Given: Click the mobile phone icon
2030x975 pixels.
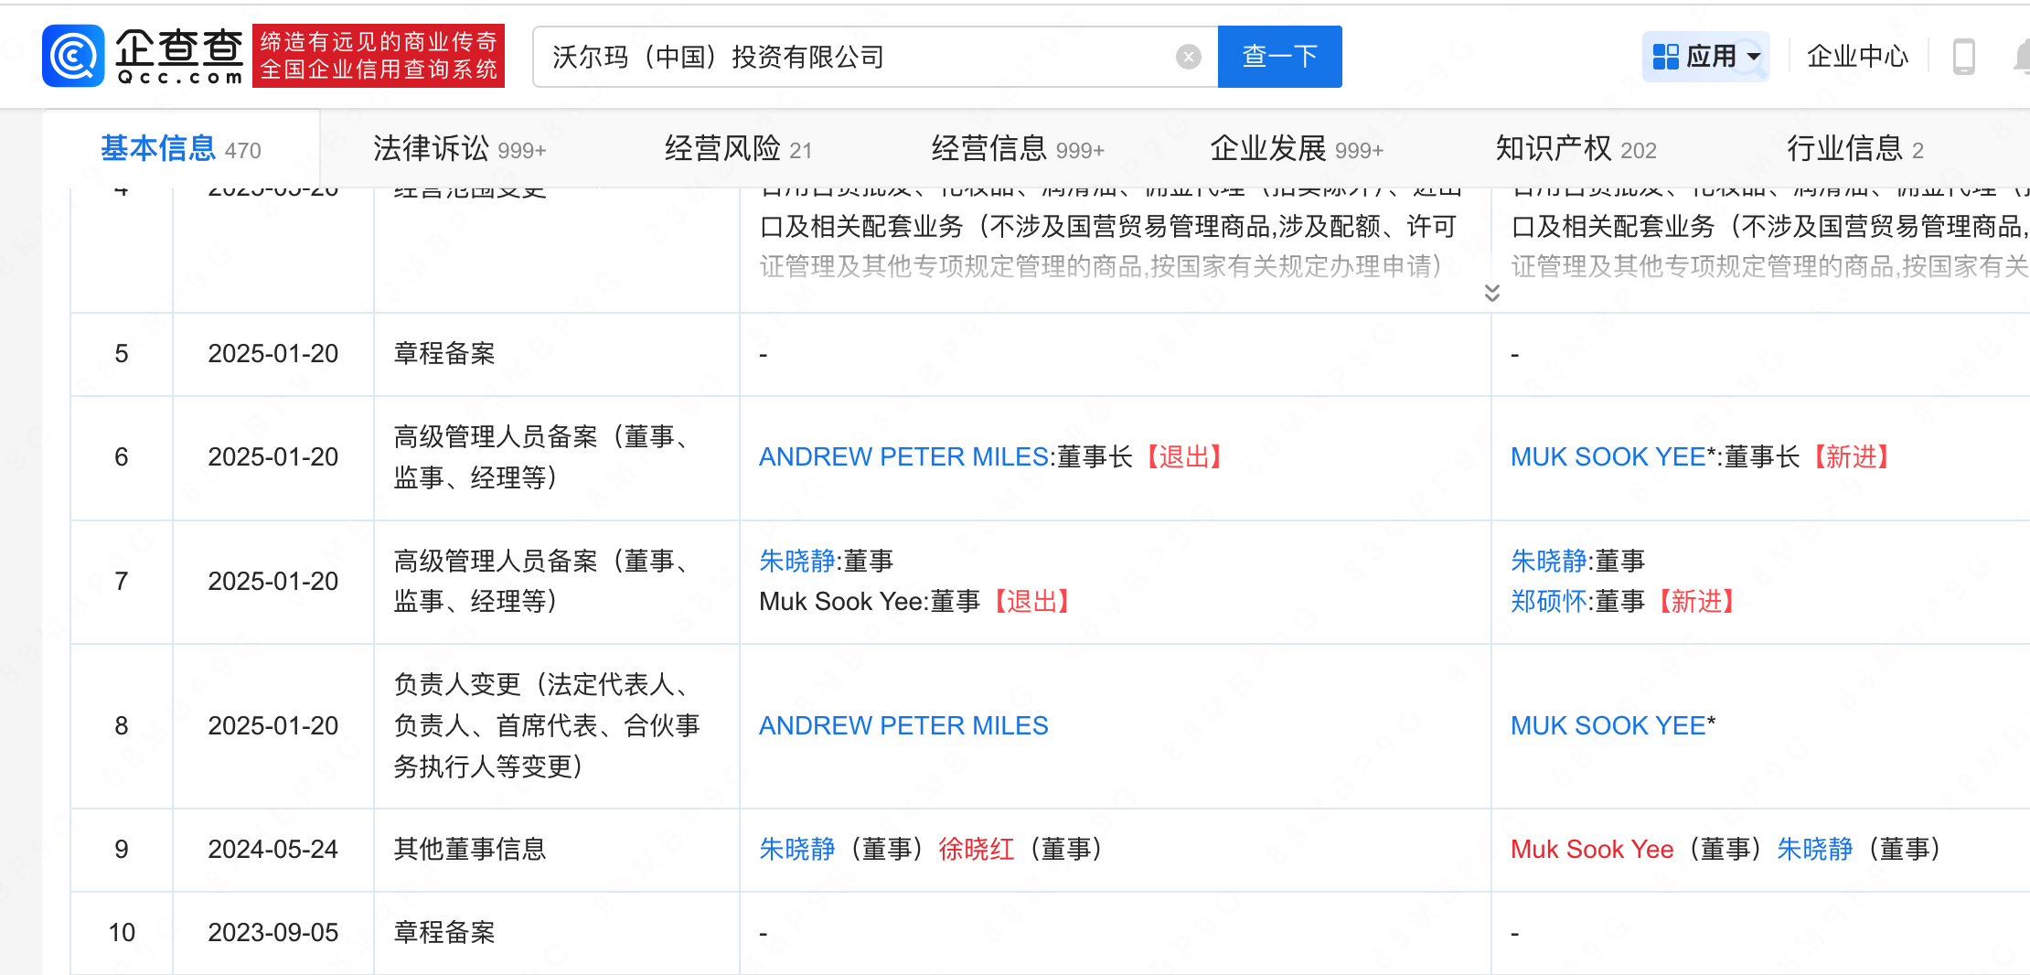Looking at the screenshot, I should tap(1963, 57).
